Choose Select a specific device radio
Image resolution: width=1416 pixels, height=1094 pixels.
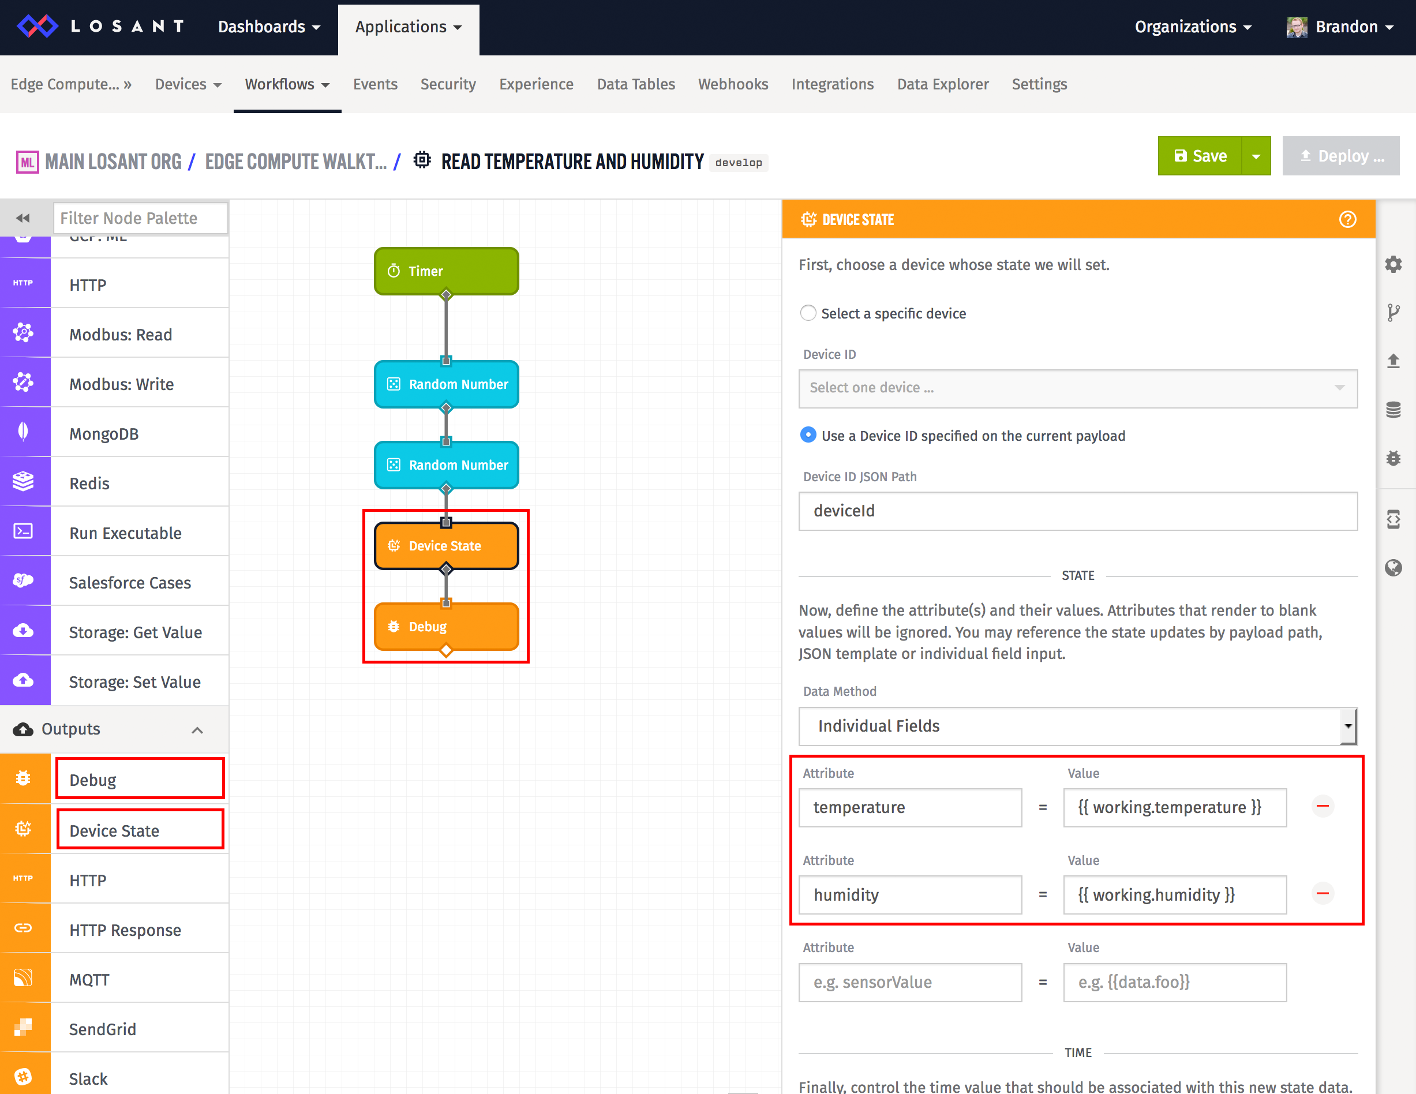[808, 313]
